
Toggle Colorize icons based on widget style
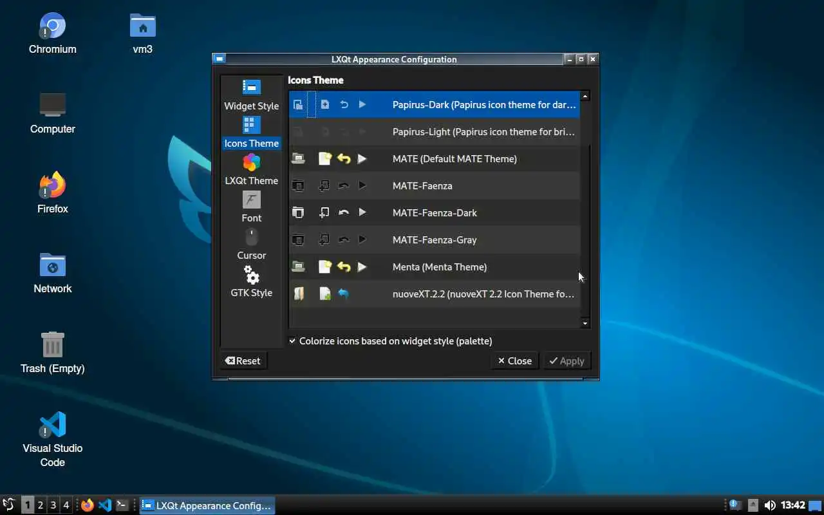pyautogui.click(x=390, y=341)
